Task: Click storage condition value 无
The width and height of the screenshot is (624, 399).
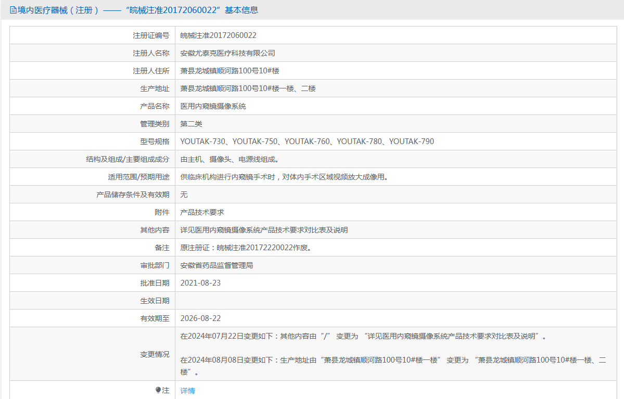Action: coord(184,195)
